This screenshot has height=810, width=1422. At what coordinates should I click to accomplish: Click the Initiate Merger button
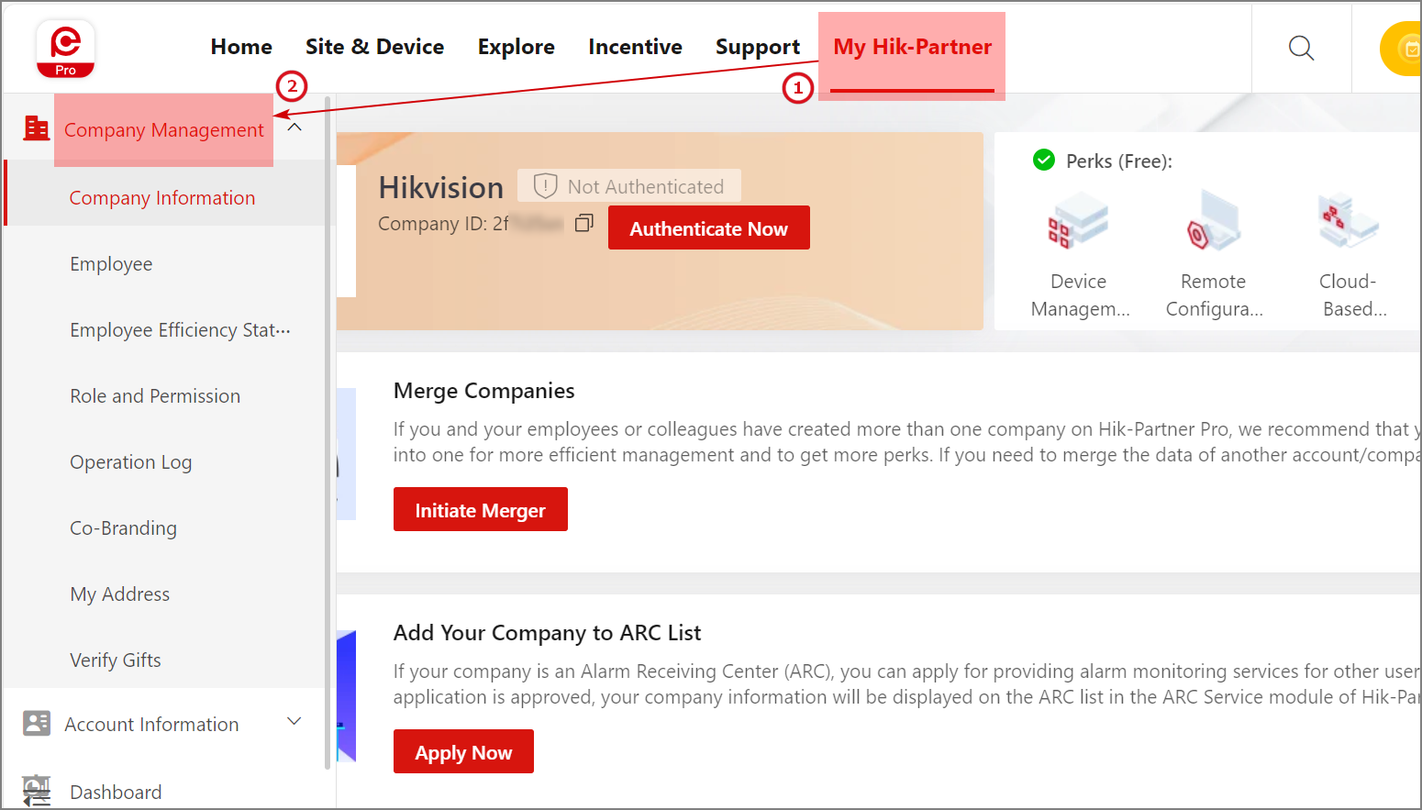[481, 509]
